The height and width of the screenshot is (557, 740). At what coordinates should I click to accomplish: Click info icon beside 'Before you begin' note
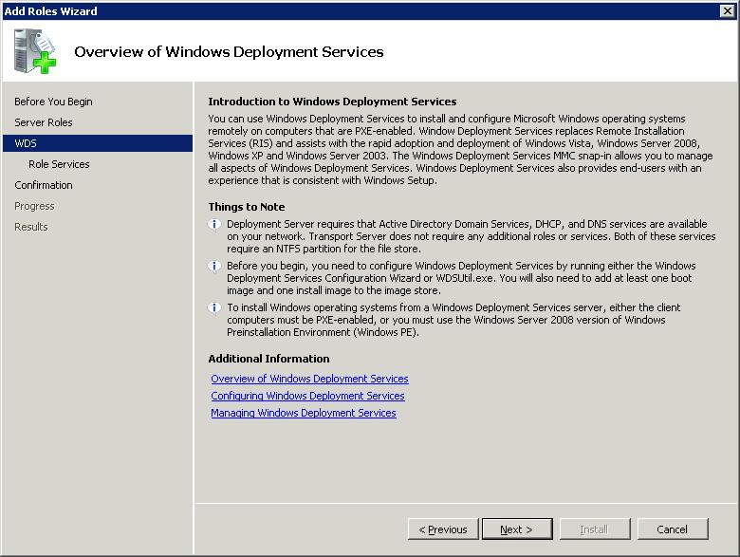click(x=214, y=267)
